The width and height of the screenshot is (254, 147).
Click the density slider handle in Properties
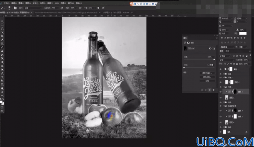coord(214,60)
